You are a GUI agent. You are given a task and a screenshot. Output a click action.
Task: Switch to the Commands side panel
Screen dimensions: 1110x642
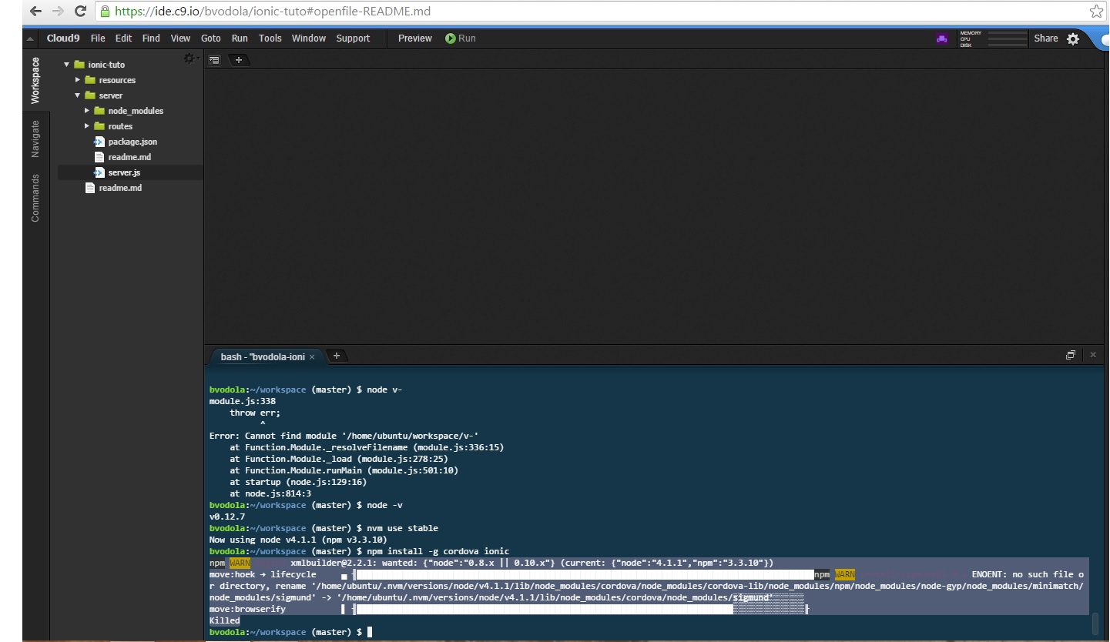(35, 198)
